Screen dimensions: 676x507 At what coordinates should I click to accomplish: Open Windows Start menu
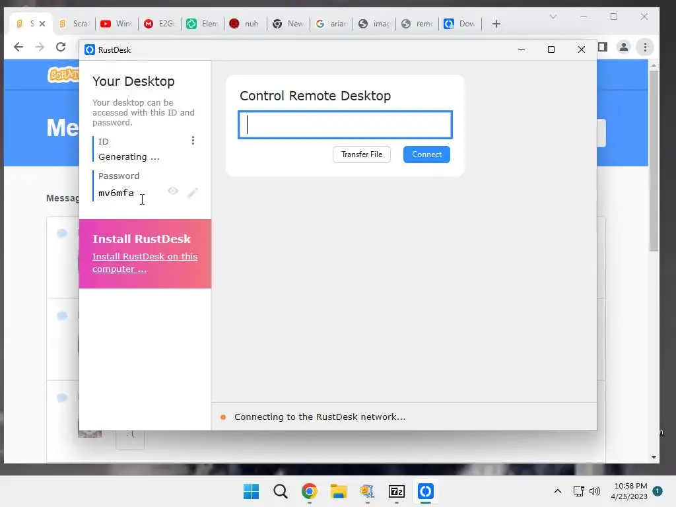pyautogui.click(x=251, y=491)
